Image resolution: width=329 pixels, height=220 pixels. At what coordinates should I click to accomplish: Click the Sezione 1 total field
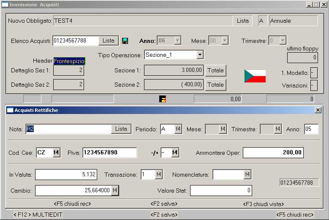tap(174, 70)
